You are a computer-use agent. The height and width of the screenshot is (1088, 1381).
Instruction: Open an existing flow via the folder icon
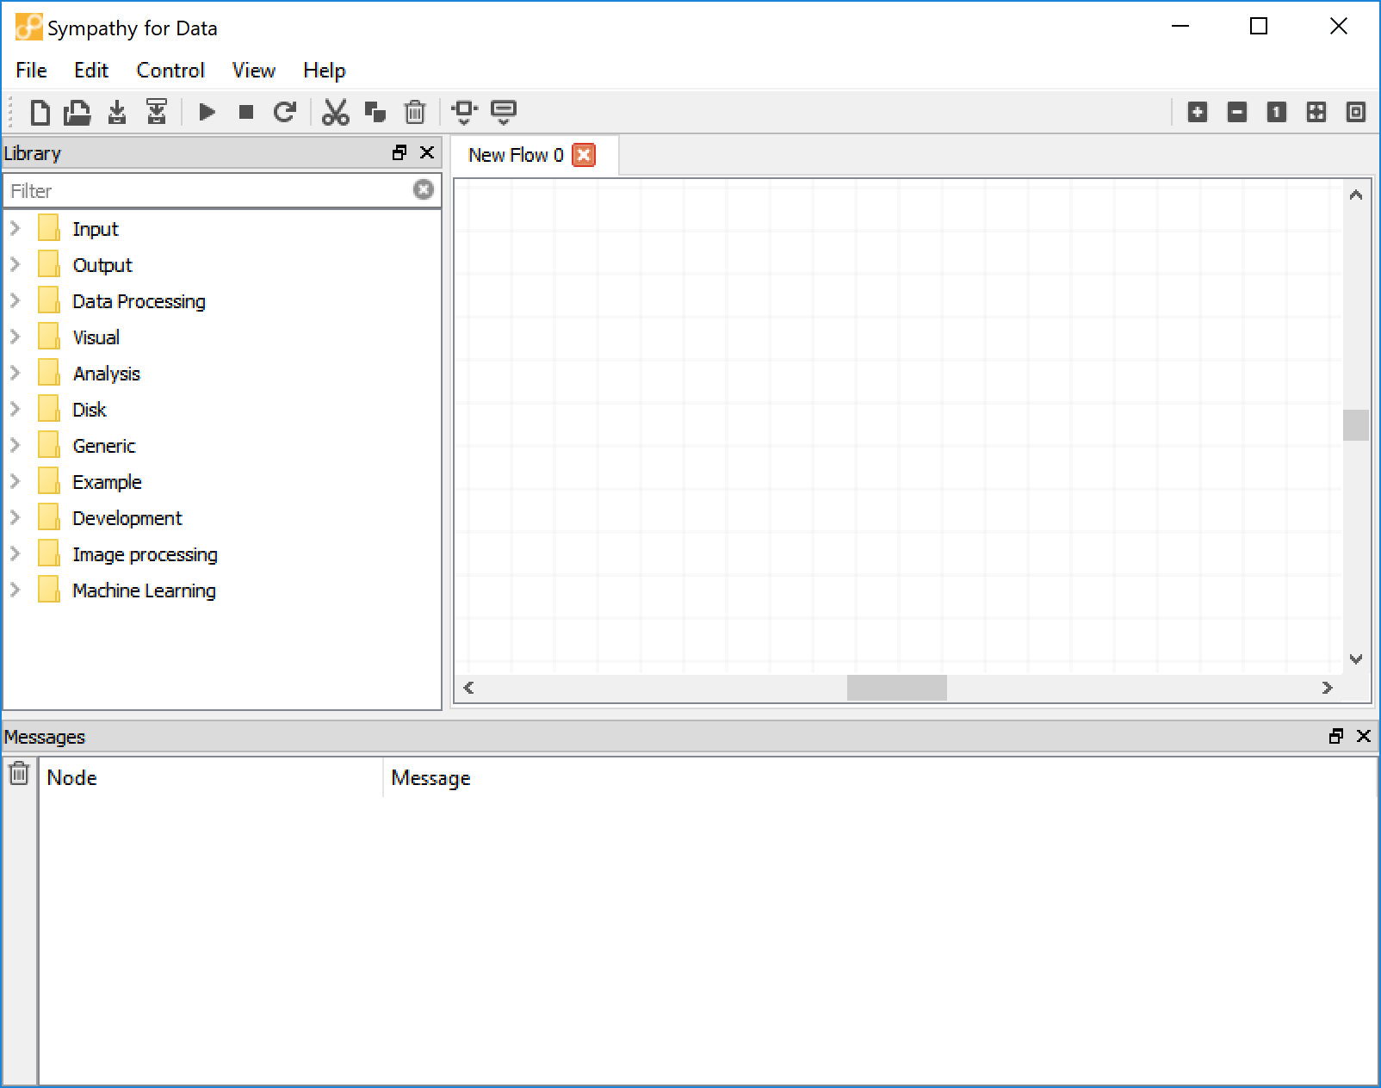coord(77,112)
